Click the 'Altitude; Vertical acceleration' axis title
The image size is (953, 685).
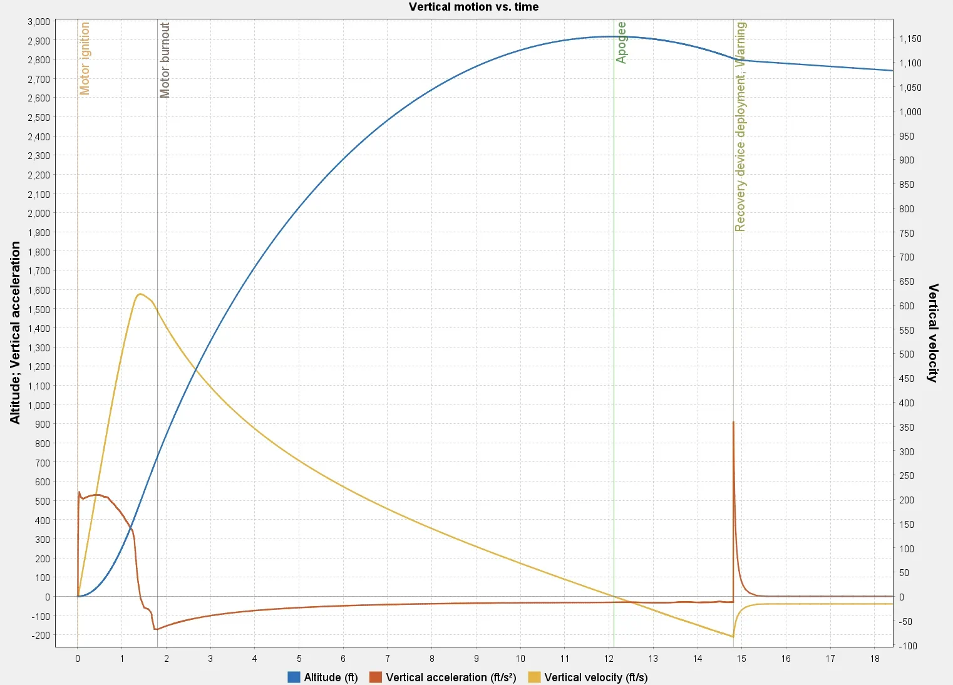pyautogui.click(x=16, y=332)
